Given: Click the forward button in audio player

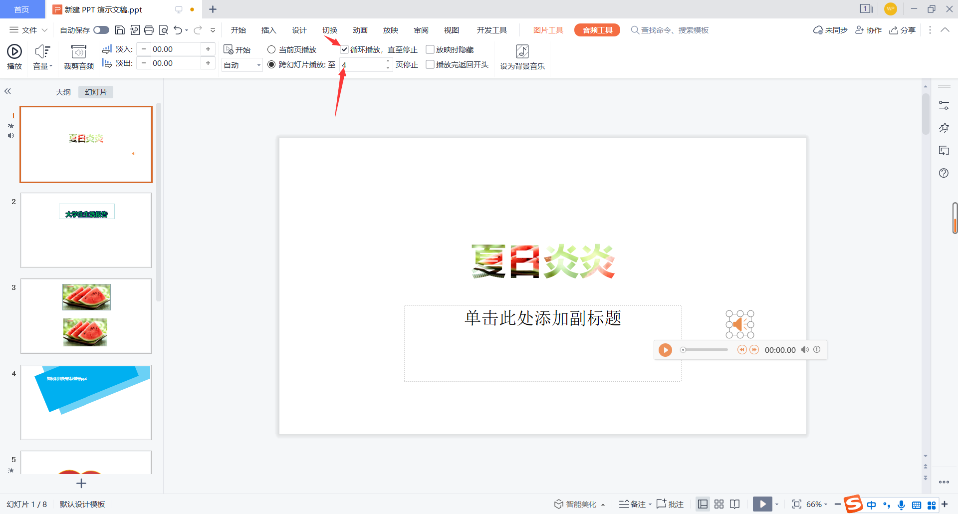Looking at the screenshot, I should [x=754, y=350].
